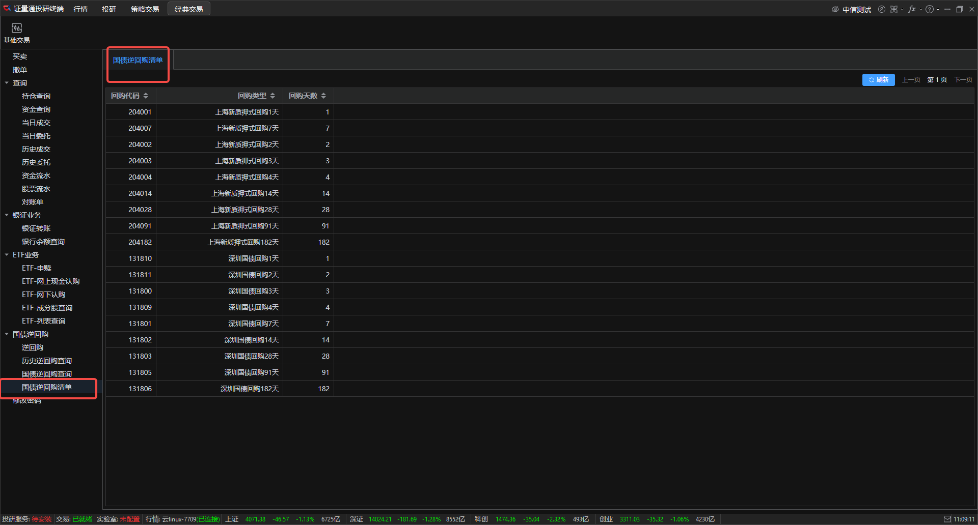Collapse the 查询 tree section

[7, 83]
